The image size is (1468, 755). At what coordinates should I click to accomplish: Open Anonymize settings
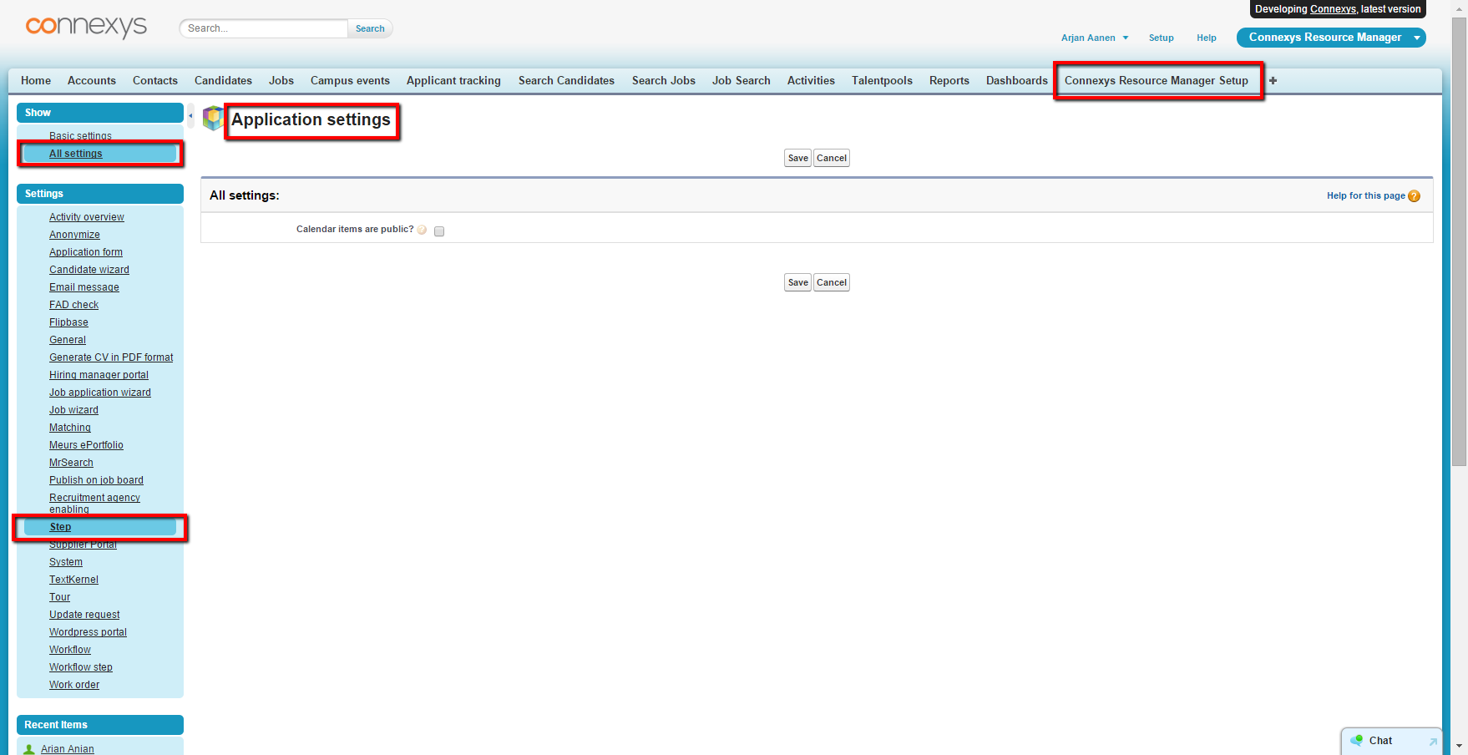74,235
